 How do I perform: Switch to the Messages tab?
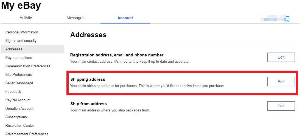[x=75, y=18]
